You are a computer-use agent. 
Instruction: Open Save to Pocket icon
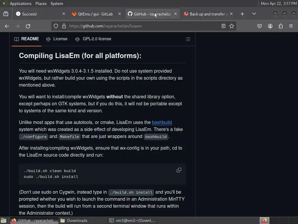coord(260,26)
